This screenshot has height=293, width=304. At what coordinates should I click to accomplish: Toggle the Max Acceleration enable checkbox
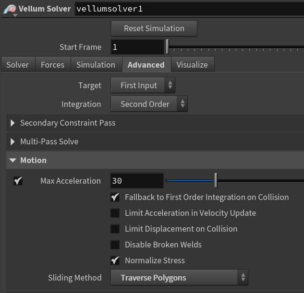pos(18,181)
